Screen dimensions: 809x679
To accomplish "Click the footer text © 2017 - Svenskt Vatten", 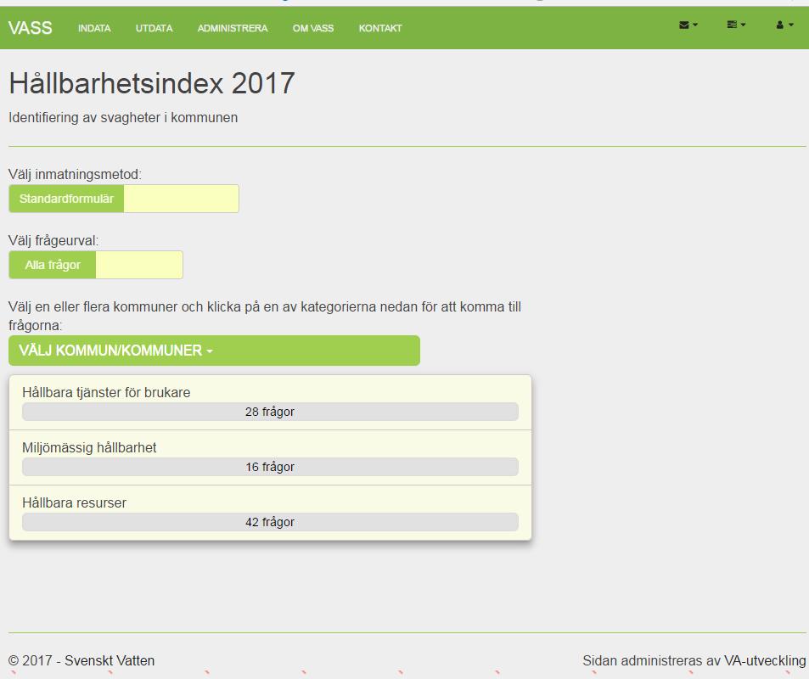I will [x=81, y=660].
